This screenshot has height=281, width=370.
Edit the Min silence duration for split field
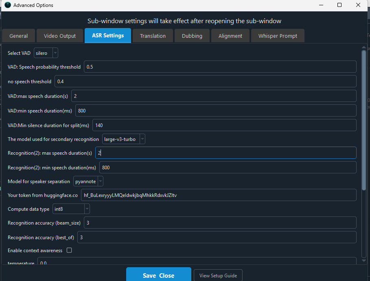[224, 125]
